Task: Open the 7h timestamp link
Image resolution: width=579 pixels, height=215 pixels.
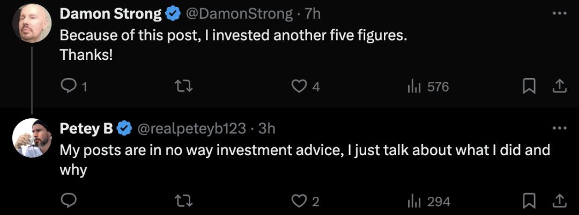Action: [313, 14]
